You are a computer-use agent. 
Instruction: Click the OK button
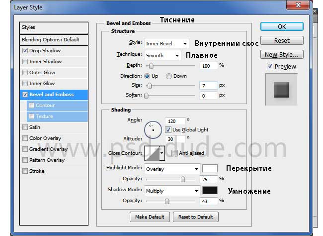pos(282,26)
